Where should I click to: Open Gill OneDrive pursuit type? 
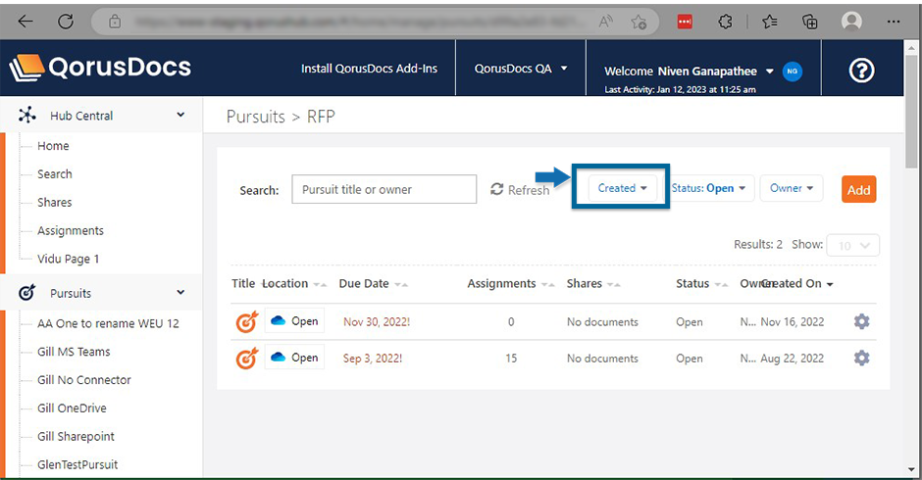72,408
